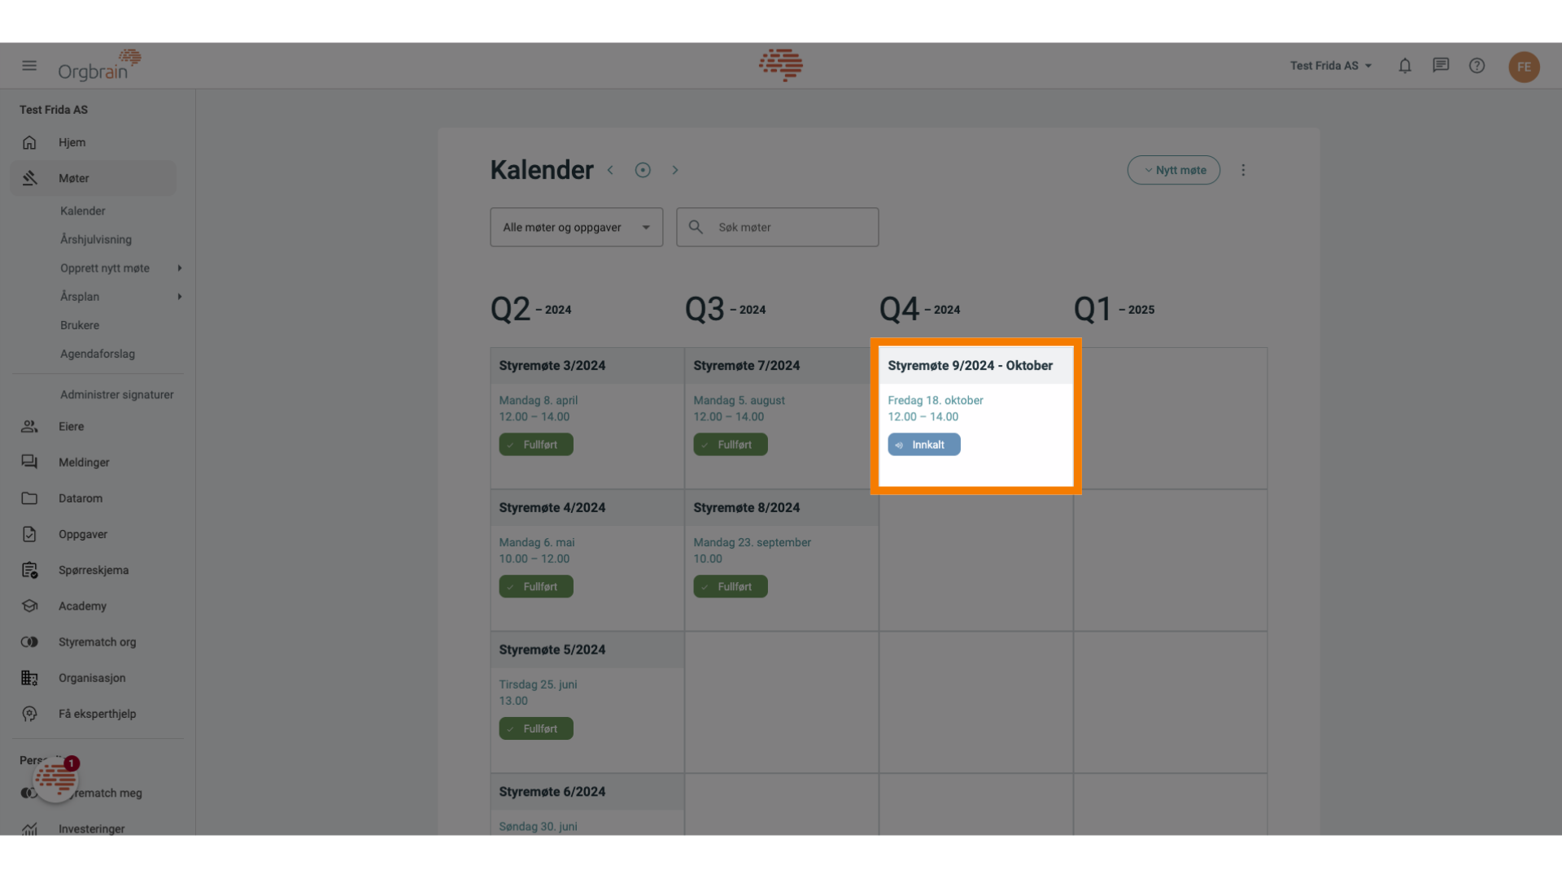Click the notification bell icon
This screenshot has height=878, width=1562.
click(1405, 65)
